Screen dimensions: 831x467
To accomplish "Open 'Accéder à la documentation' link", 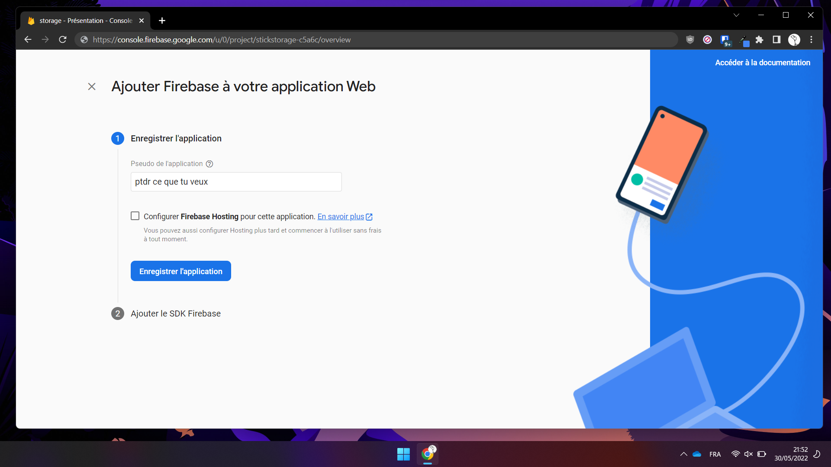I will coord(762,63).
